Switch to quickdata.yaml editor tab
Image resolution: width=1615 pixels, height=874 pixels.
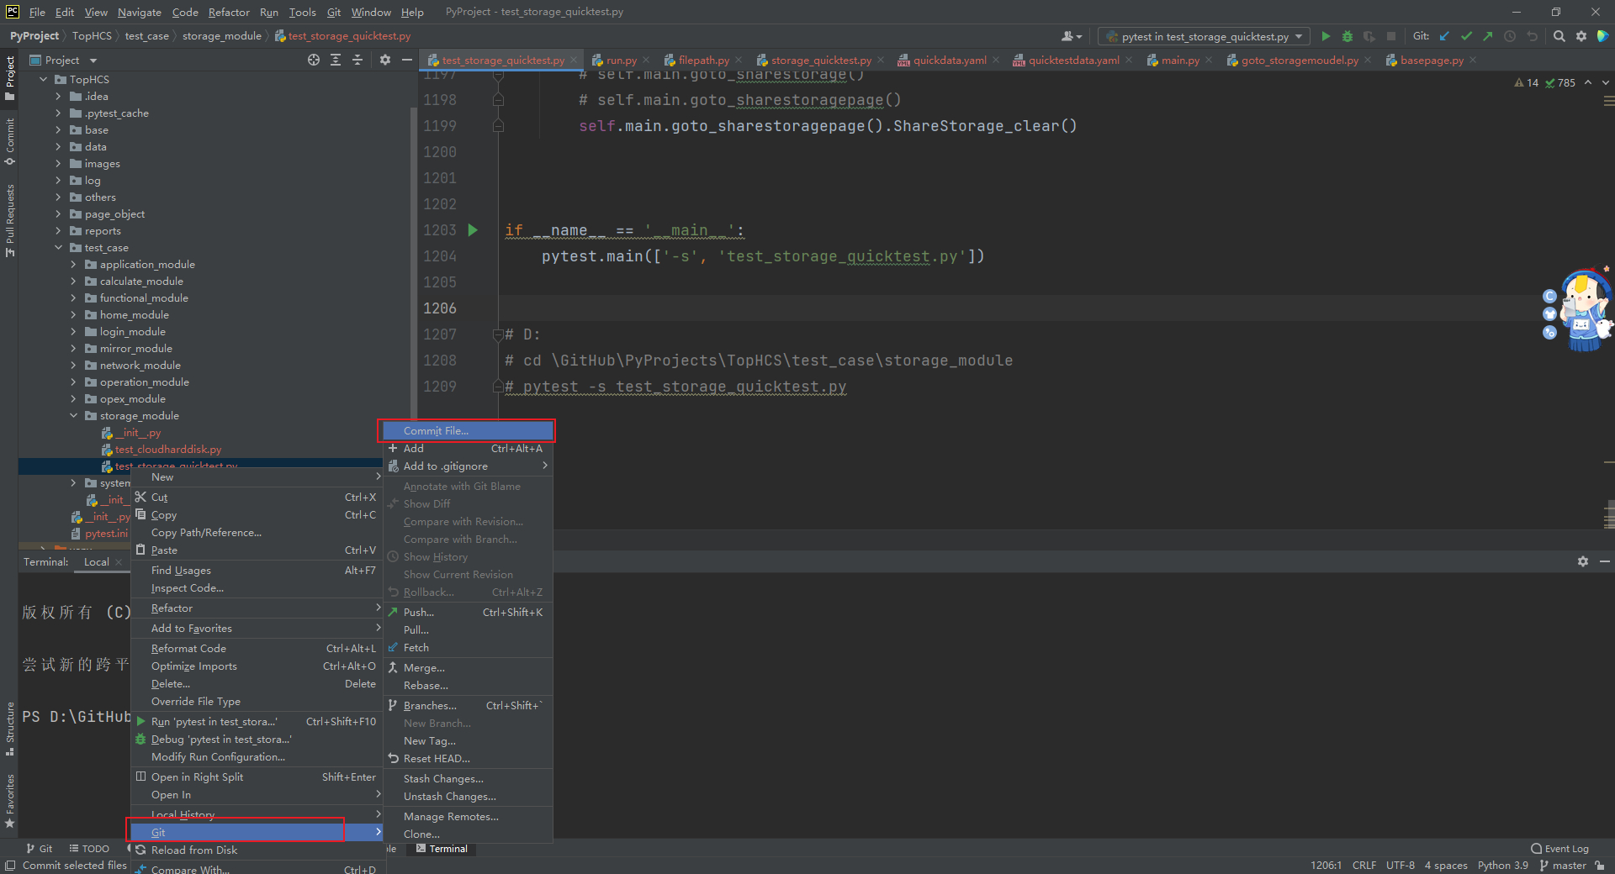[950, 61]
